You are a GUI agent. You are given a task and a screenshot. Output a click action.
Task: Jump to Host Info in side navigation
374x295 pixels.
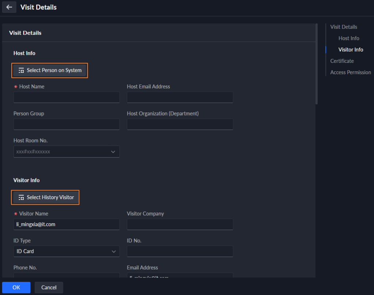tap(348, 38)
